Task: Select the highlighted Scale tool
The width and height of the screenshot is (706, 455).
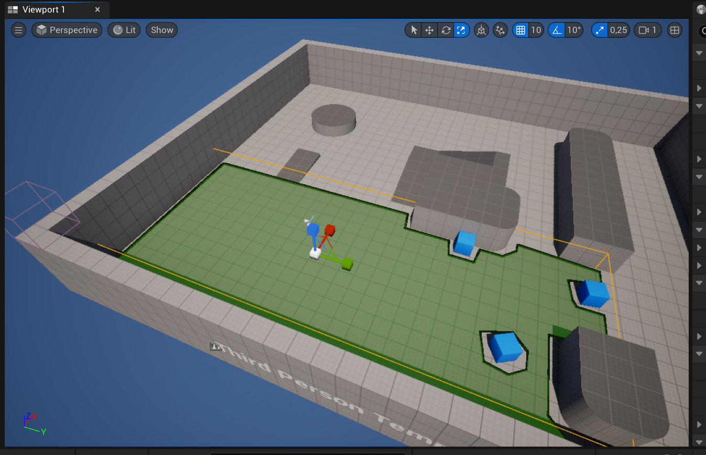Action: pyautogui.click(x=461, y=30)
